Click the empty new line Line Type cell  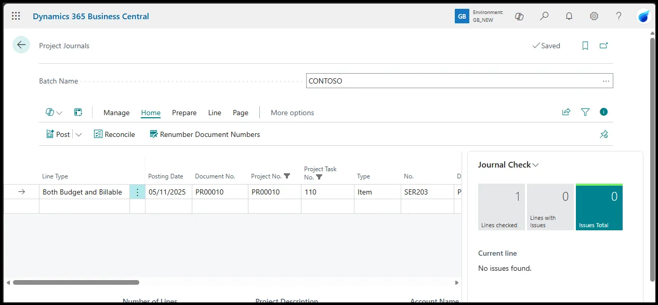[x=84, y=206]
